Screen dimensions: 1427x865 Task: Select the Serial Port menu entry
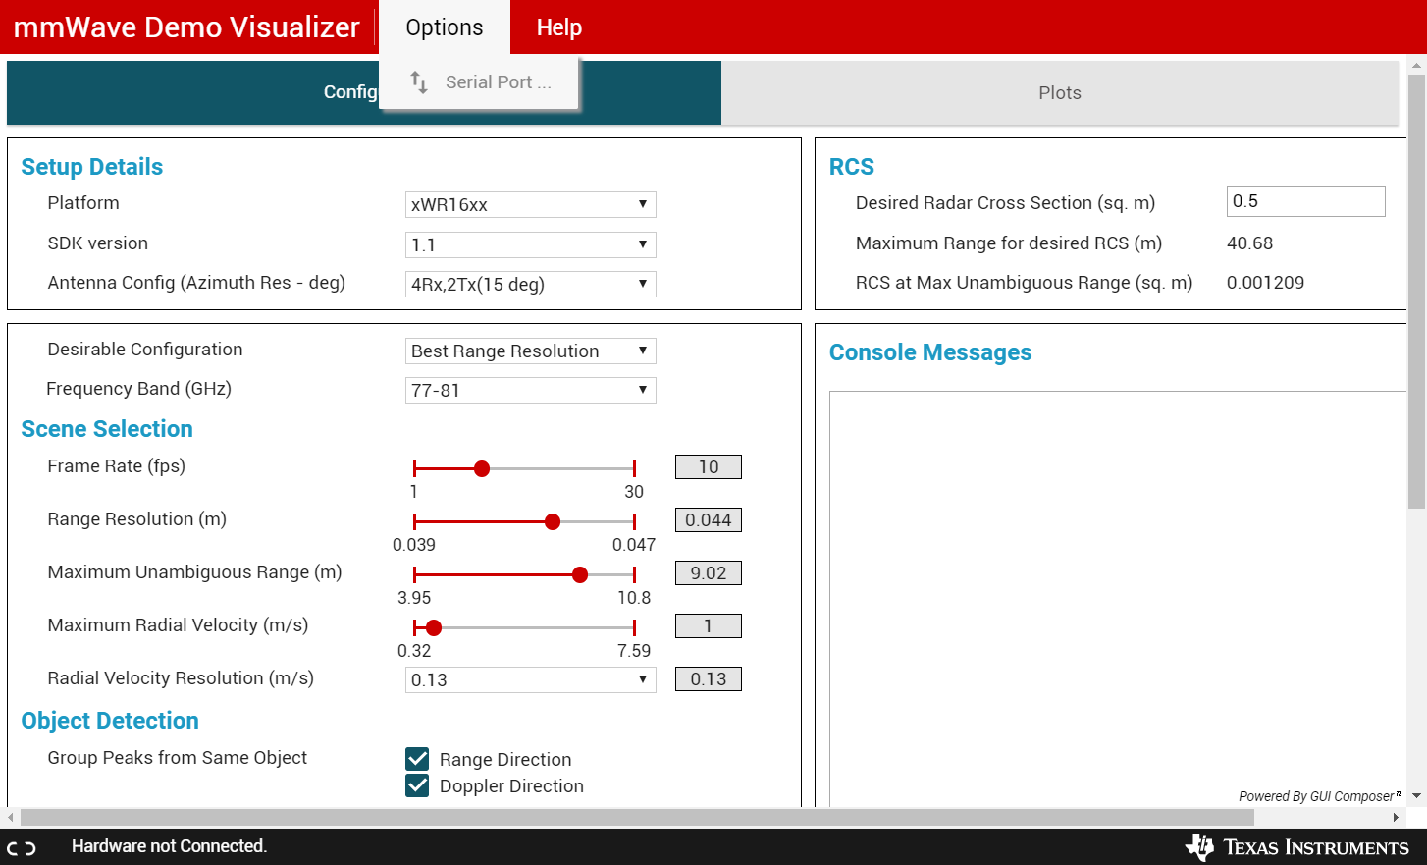pyautogui.click(x=480, y=82)
